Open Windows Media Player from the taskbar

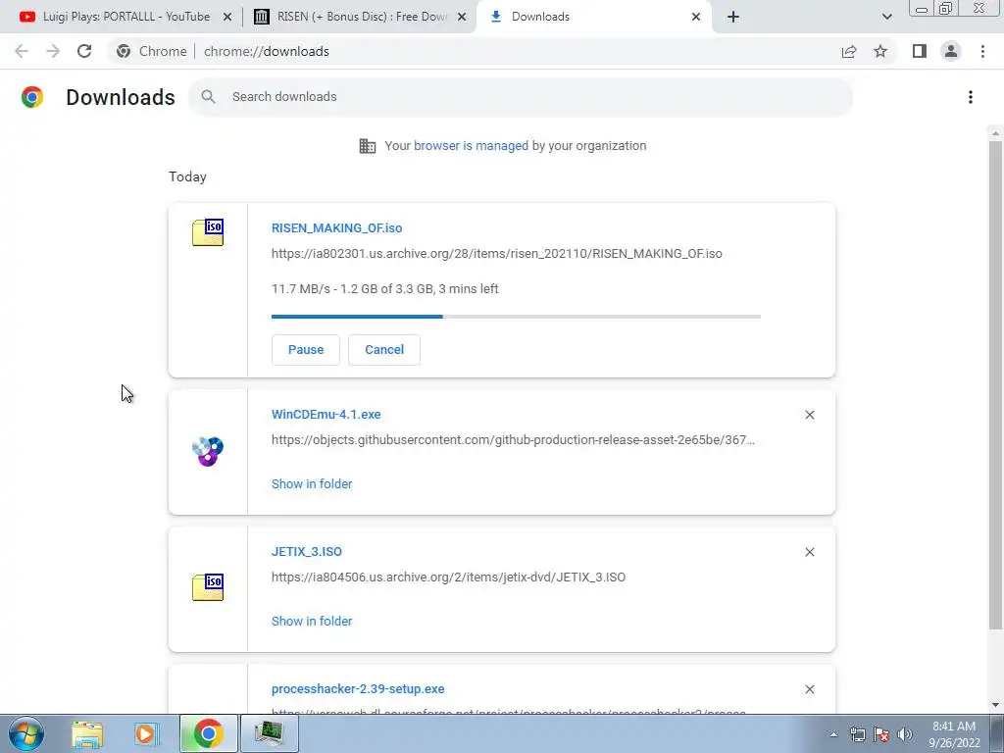[x=147, y=733]
